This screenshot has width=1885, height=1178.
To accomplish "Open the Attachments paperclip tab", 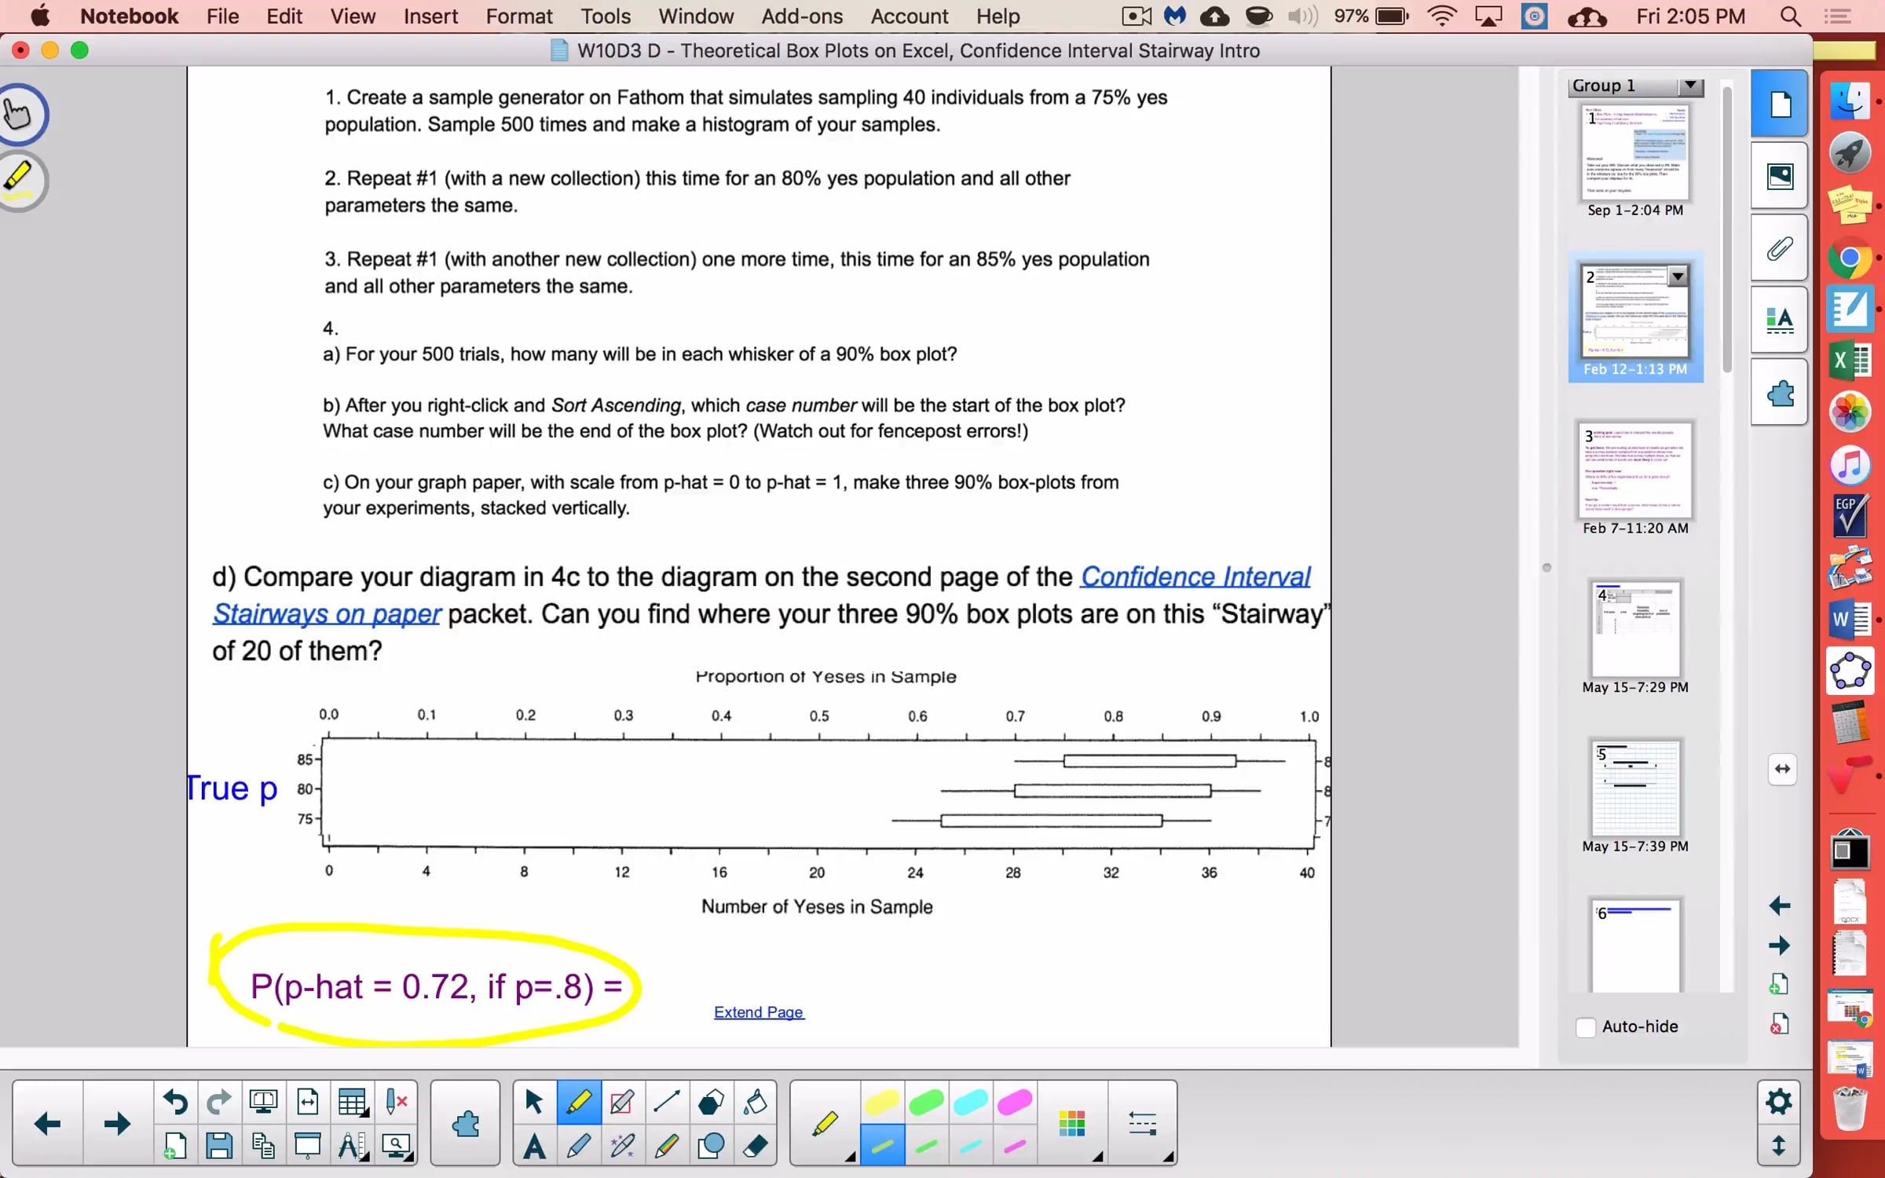I will (x=1779, y=248).
